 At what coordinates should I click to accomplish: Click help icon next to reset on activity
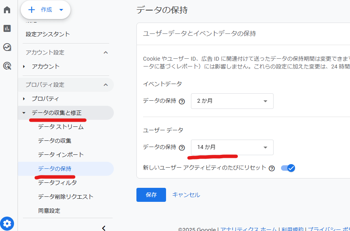coord(272,168)
